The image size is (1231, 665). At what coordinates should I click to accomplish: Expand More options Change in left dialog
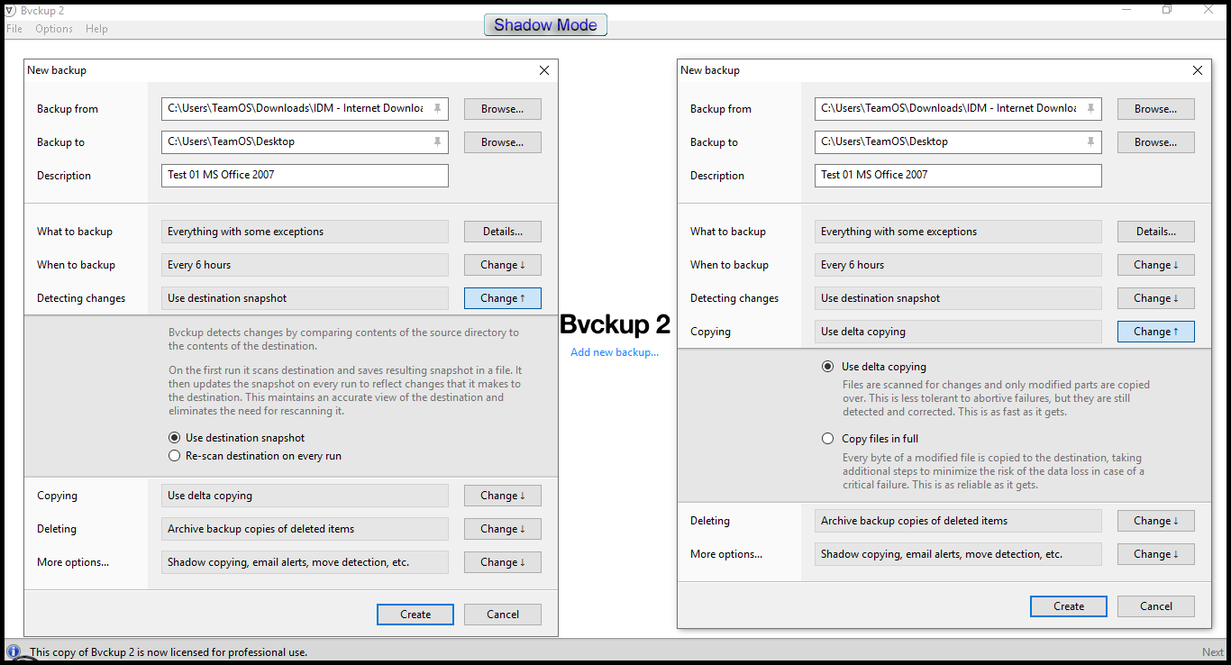pos(503,562)
